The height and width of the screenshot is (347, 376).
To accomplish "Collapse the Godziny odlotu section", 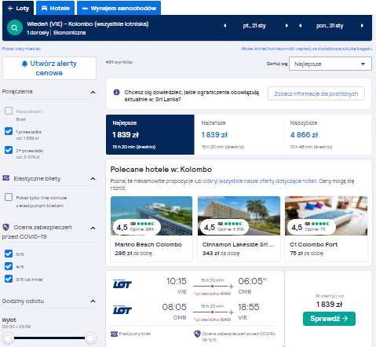I will (x=93, y=301).
